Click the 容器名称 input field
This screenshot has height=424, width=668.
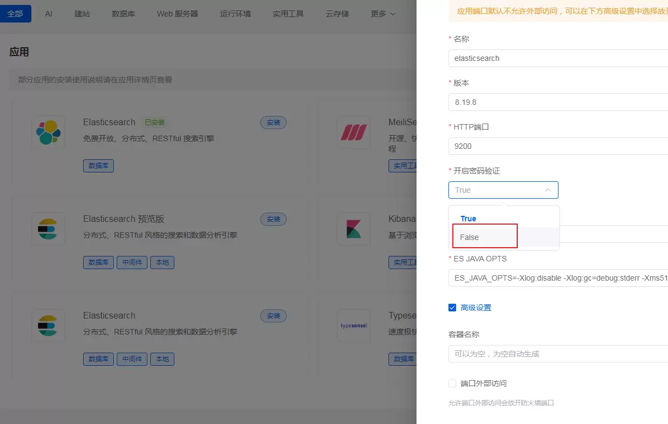558,354
